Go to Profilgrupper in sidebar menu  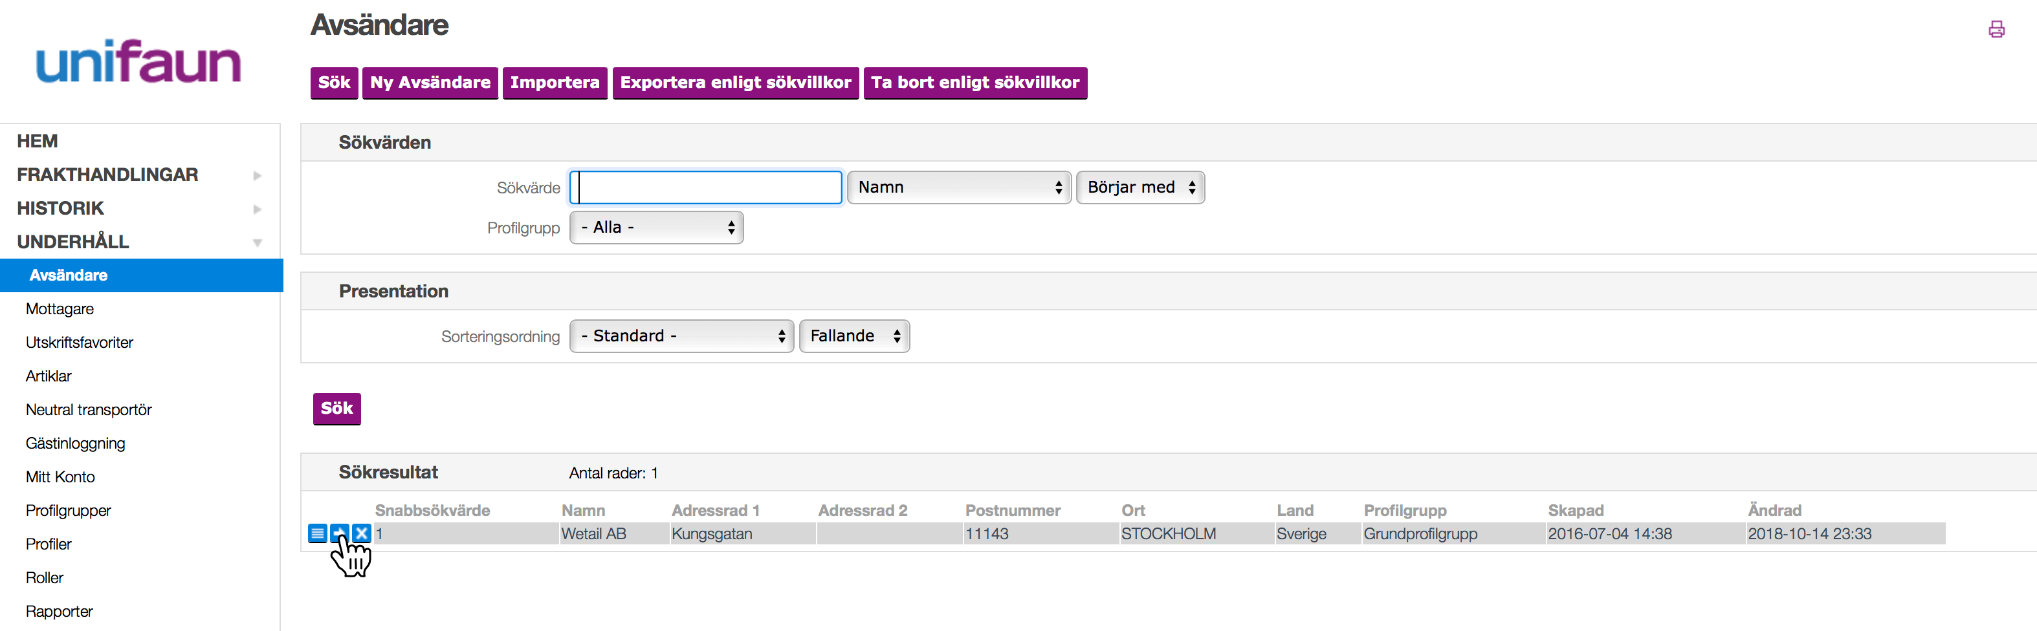pos(68,511)
